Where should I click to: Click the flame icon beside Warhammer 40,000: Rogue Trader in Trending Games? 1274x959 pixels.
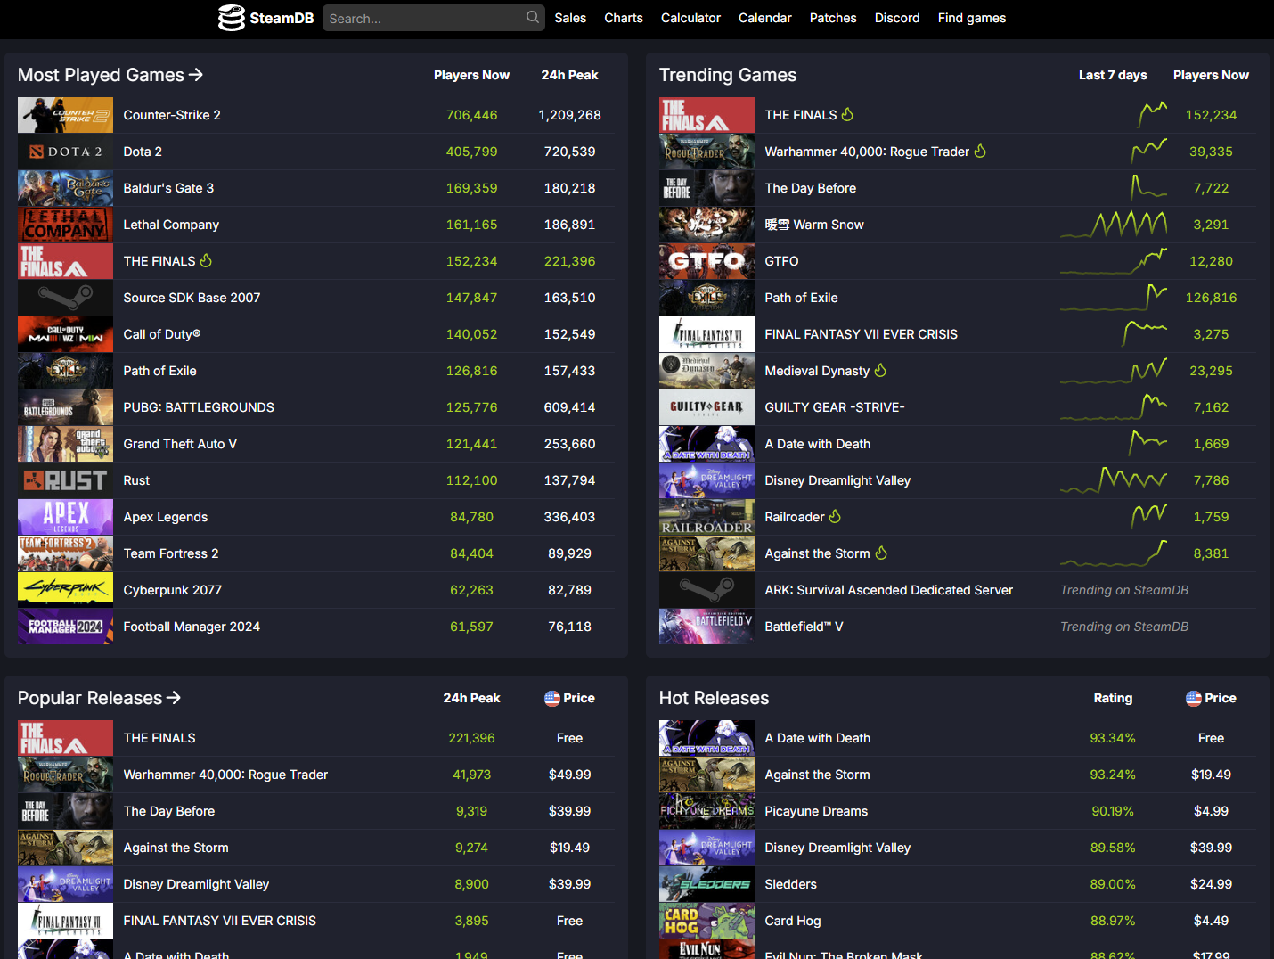tap(980, 151)
